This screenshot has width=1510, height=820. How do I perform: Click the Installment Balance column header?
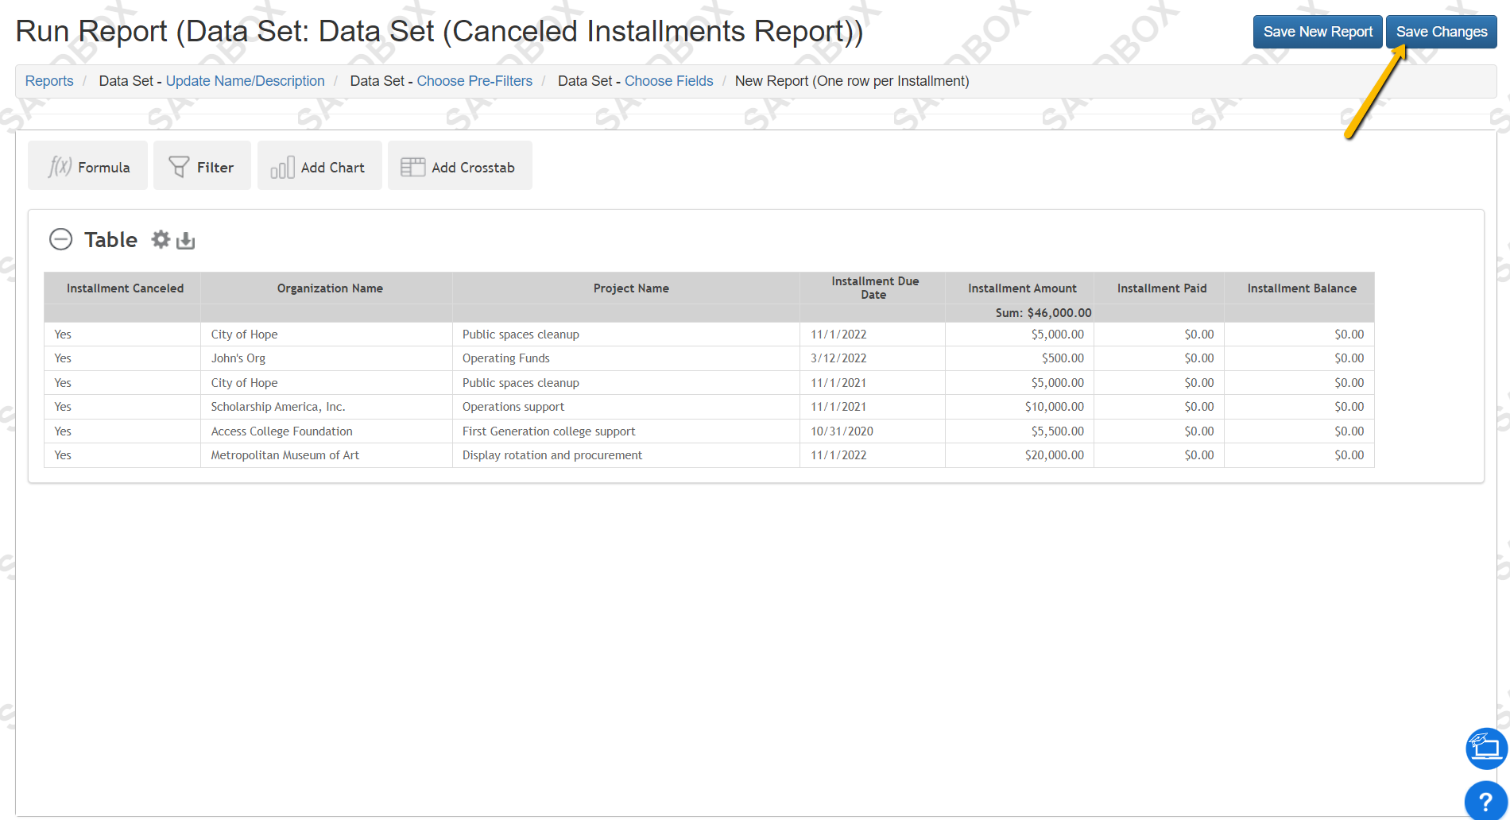pyautogui.click(x=1299, y=288)
